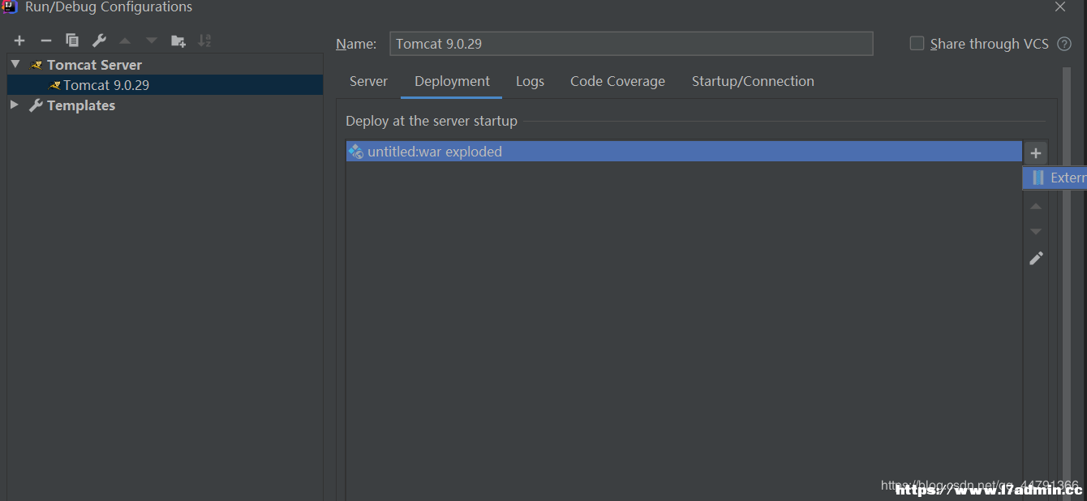1087x501 pixels.
Task: Add a new run configuration
Action: 19,41
